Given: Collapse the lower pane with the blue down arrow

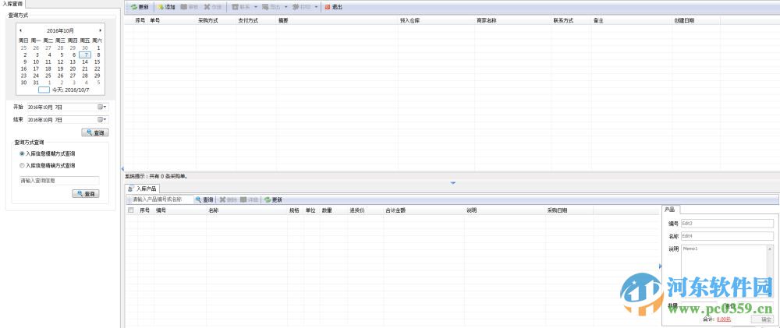Looking at the screenshot, I should coord(452,183).
